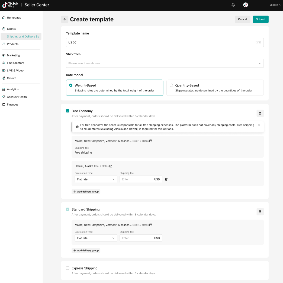Click the Template name input field

pyautogui.click(x=160, y=43)
